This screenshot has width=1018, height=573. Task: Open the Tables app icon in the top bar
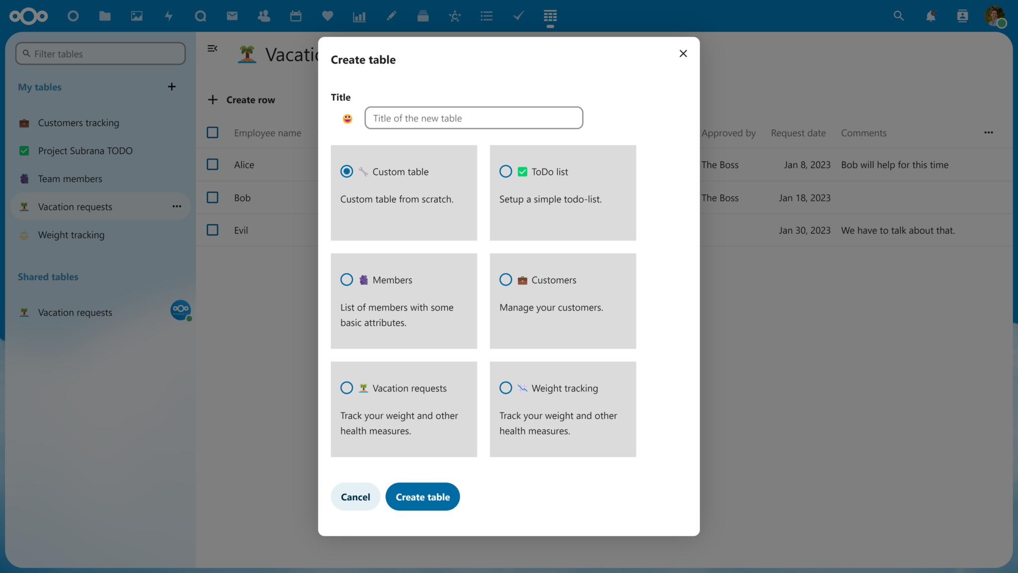click(550, 16)
